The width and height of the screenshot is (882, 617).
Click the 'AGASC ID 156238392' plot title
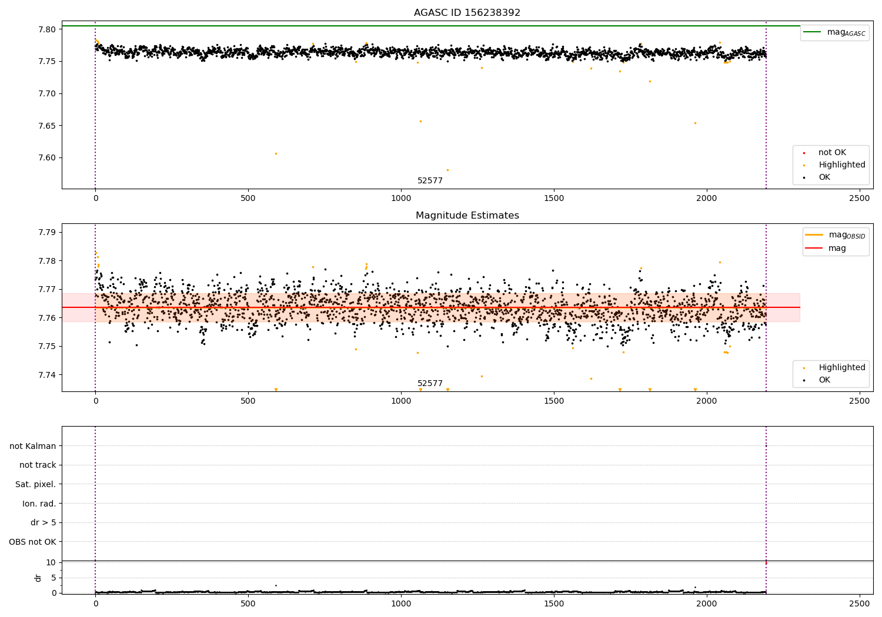[467, 13]
